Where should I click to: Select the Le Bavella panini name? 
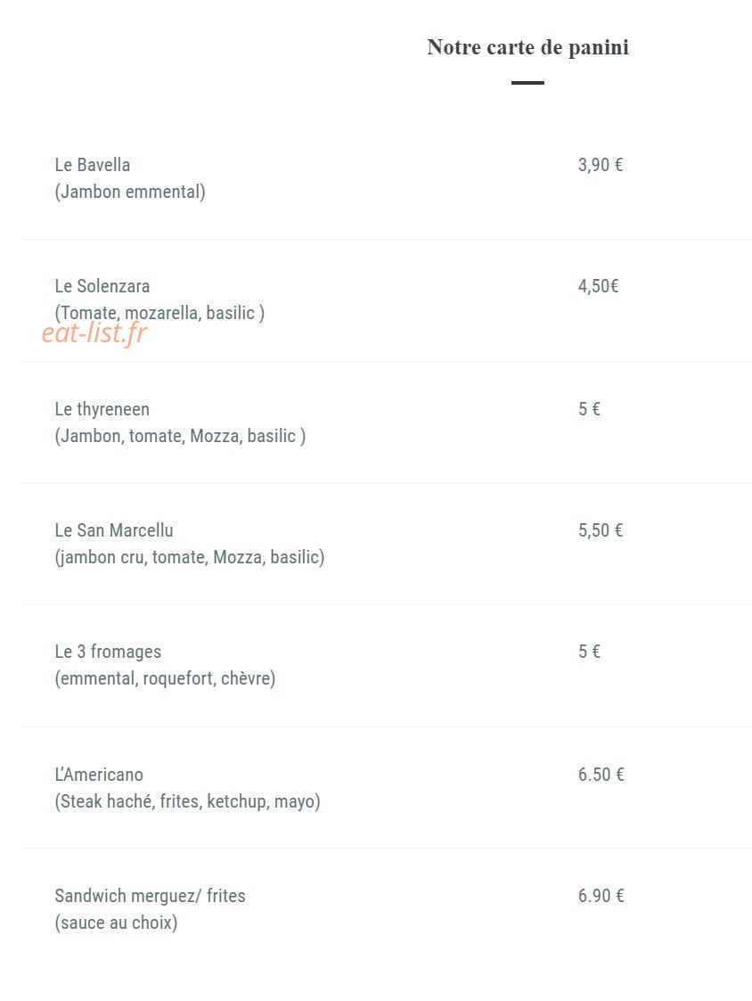click(x=93, y=165)
